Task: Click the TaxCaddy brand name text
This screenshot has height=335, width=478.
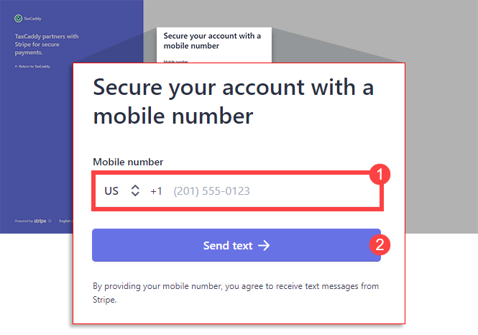Action: pyautogui.click(x=33, y=19)
